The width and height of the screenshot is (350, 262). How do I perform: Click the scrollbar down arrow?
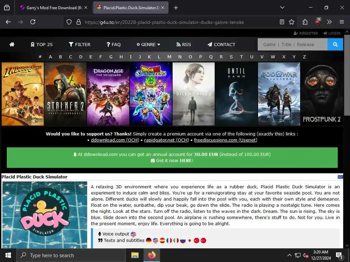(x=347, y=246)
